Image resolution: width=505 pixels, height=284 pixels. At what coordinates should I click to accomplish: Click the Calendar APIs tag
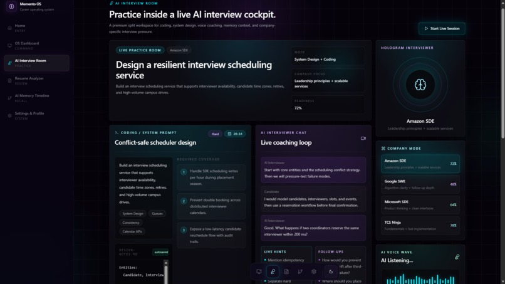(x=132, y=231)
